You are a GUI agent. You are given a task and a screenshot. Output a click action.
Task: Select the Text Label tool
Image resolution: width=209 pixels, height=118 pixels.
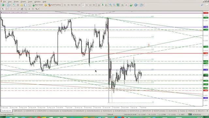[x=33, y=9]
